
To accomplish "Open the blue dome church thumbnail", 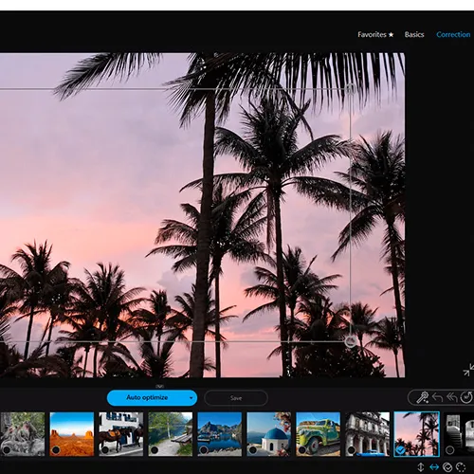I will click(269, 433).
